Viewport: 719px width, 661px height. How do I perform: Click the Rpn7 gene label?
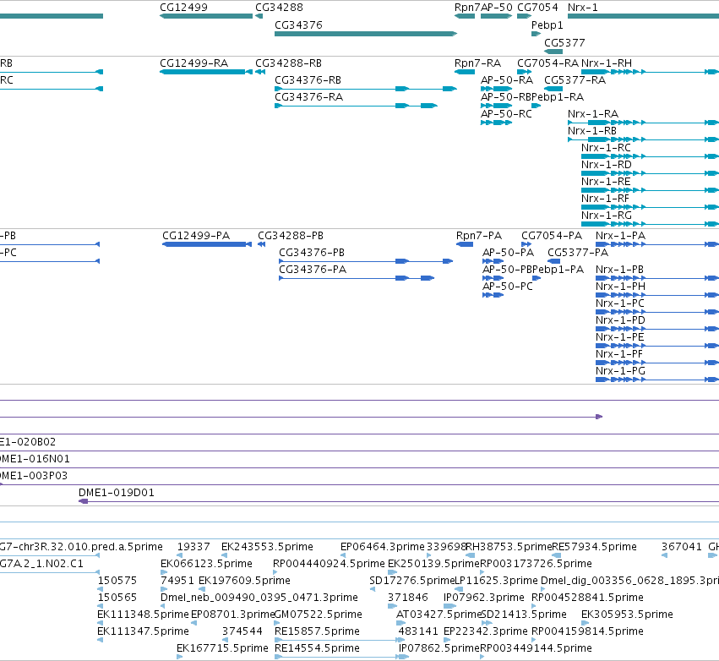(467, 8)
